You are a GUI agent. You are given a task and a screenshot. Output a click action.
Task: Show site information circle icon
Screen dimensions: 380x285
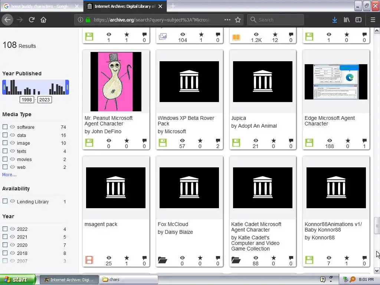pos(81,20)
